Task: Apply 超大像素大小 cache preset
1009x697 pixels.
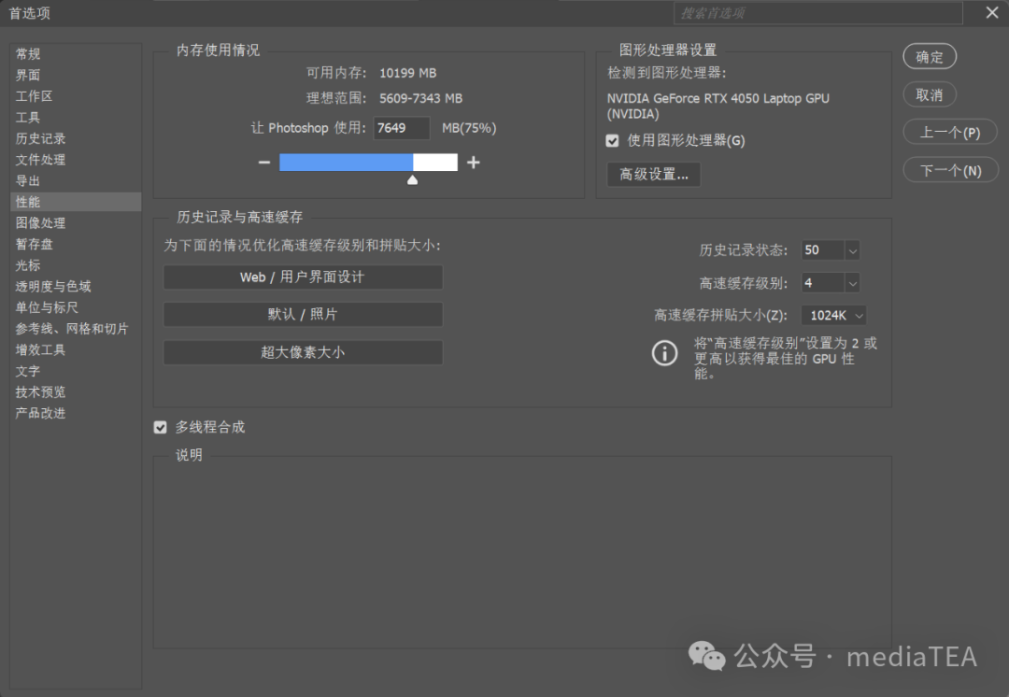Action: [x=303, y=352]
